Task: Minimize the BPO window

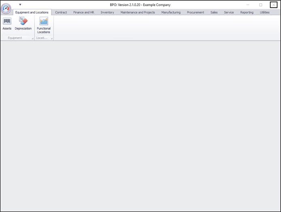Action: pyautogui.click(x=248, y=5)
